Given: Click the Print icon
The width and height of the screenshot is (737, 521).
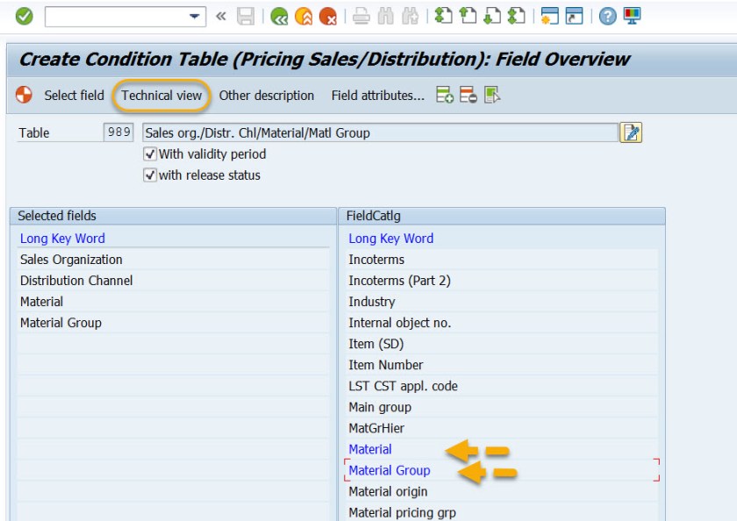Looking at the screenshot, I should pyautogui.click(x=361, y=15).
